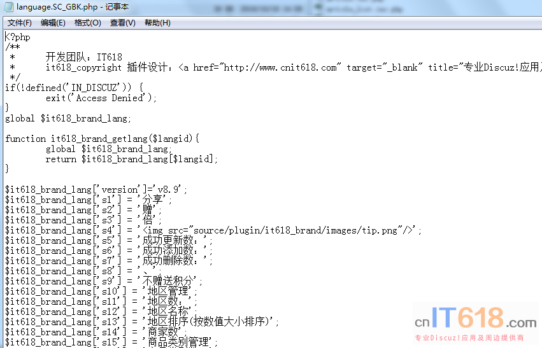Click the 's14' line '商家数'

[96, 332]
